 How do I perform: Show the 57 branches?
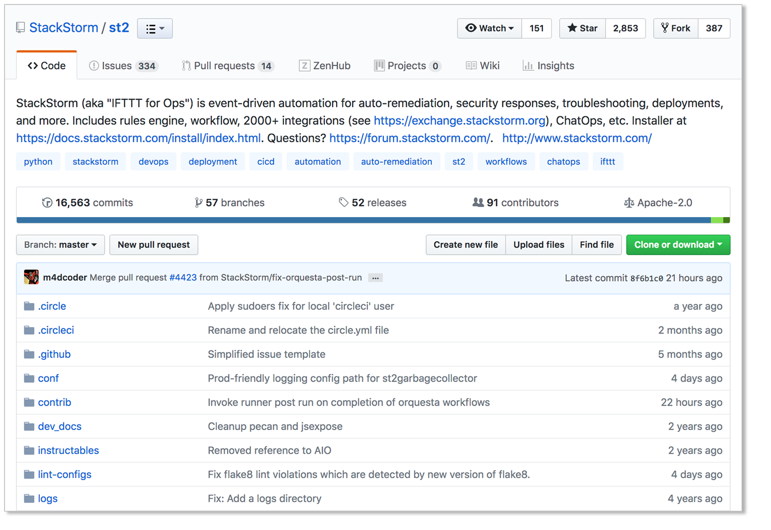click(229, 203)
